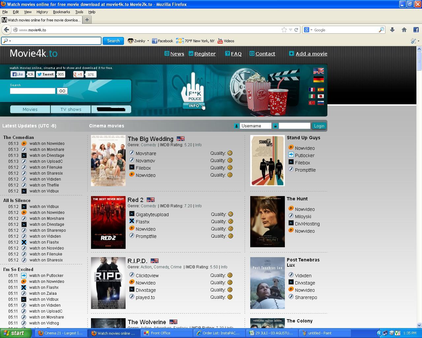Open the Edit menu
422x338 pixels.
(15, 12)
